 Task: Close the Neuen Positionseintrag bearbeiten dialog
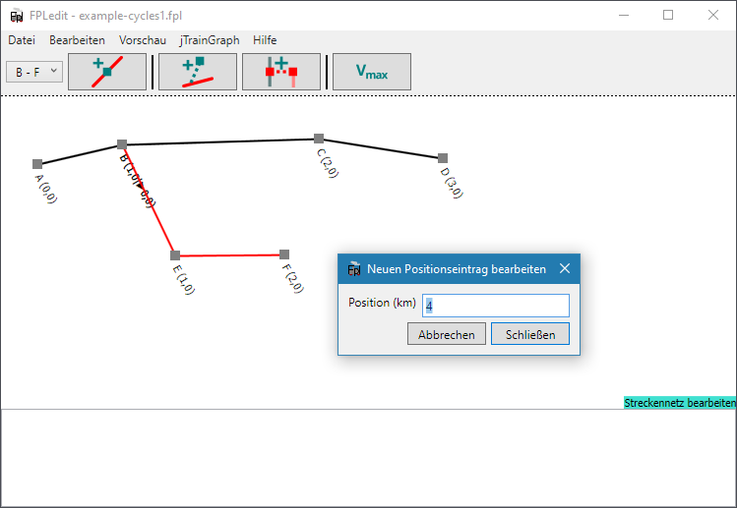tap(565, 268)
